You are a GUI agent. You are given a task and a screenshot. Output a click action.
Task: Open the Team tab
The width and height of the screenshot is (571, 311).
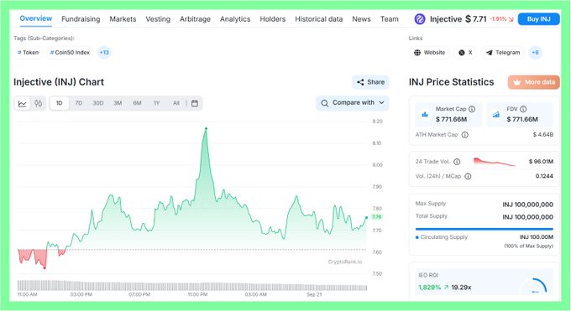[x=390, y=19]
